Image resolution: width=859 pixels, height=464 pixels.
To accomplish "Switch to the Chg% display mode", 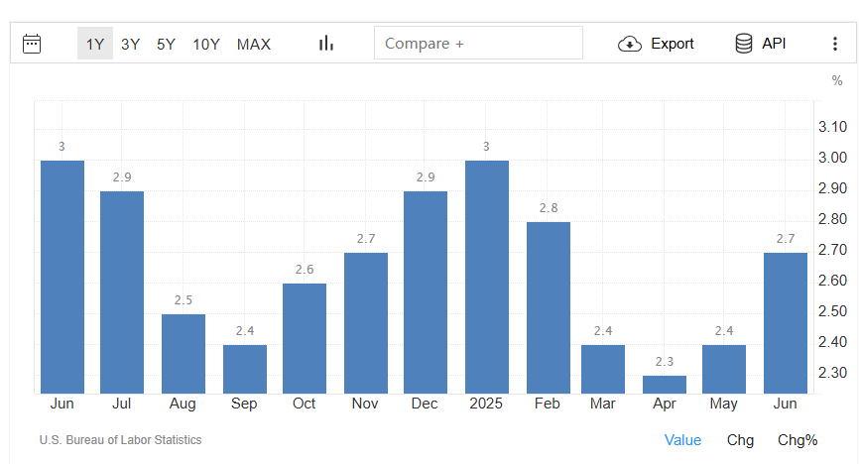I will click(798, 440).
